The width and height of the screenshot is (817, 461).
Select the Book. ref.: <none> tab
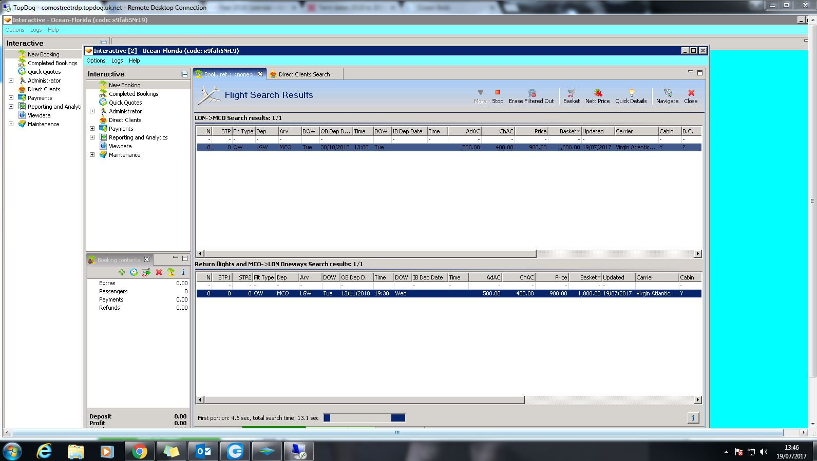(229, 74)
